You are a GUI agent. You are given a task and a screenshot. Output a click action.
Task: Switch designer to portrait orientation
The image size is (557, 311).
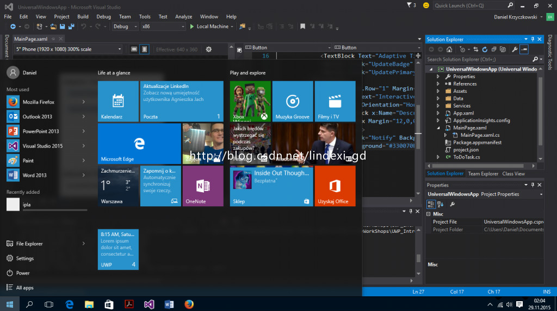pyautogui.click(x=144, y=49)
